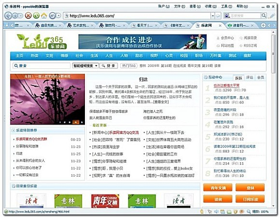Open the address bar URL dropdown arrow
The image size is (280, 218).
(213, 16)
